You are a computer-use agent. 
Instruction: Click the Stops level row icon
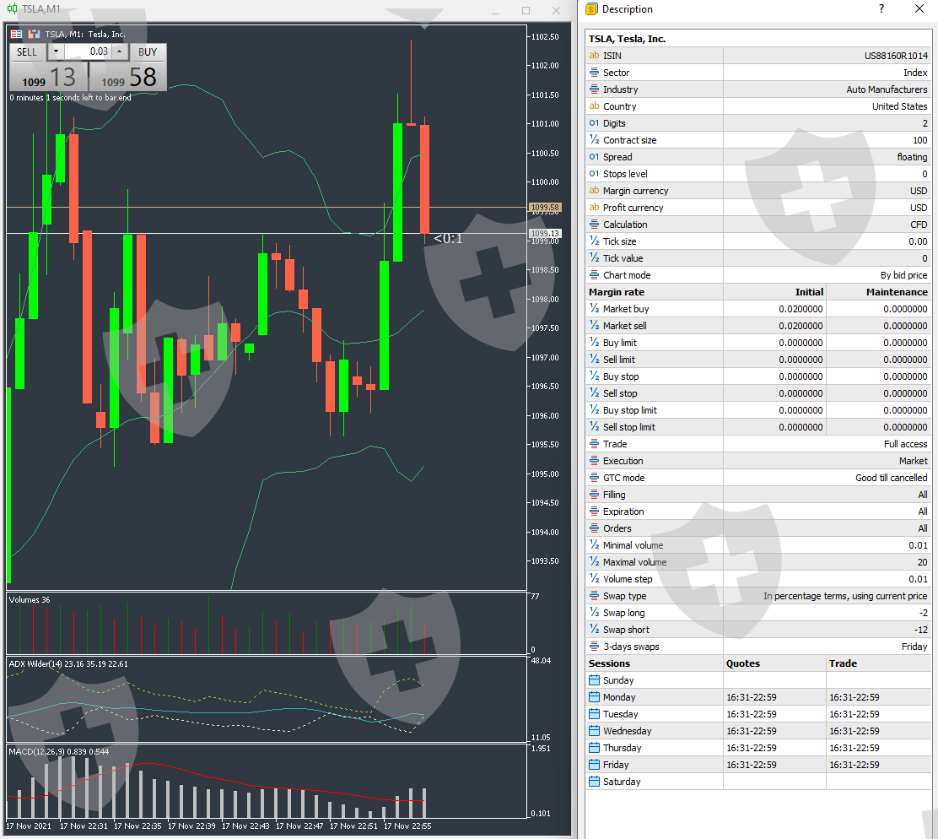tap(594, 173)
